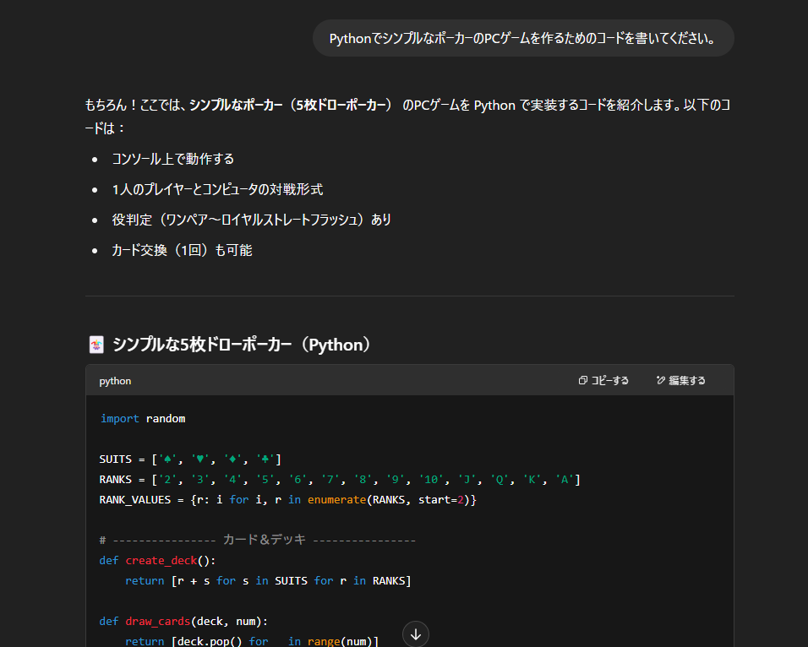Click the python language label on the code block
Screen dimensions: 808x647
(x=115, y=381)
